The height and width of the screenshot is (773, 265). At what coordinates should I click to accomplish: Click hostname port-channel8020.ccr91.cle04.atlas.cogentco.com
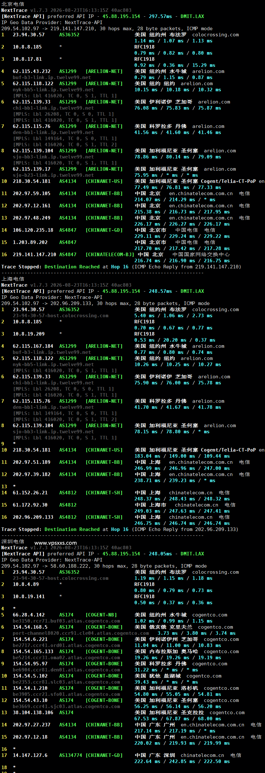81,633
